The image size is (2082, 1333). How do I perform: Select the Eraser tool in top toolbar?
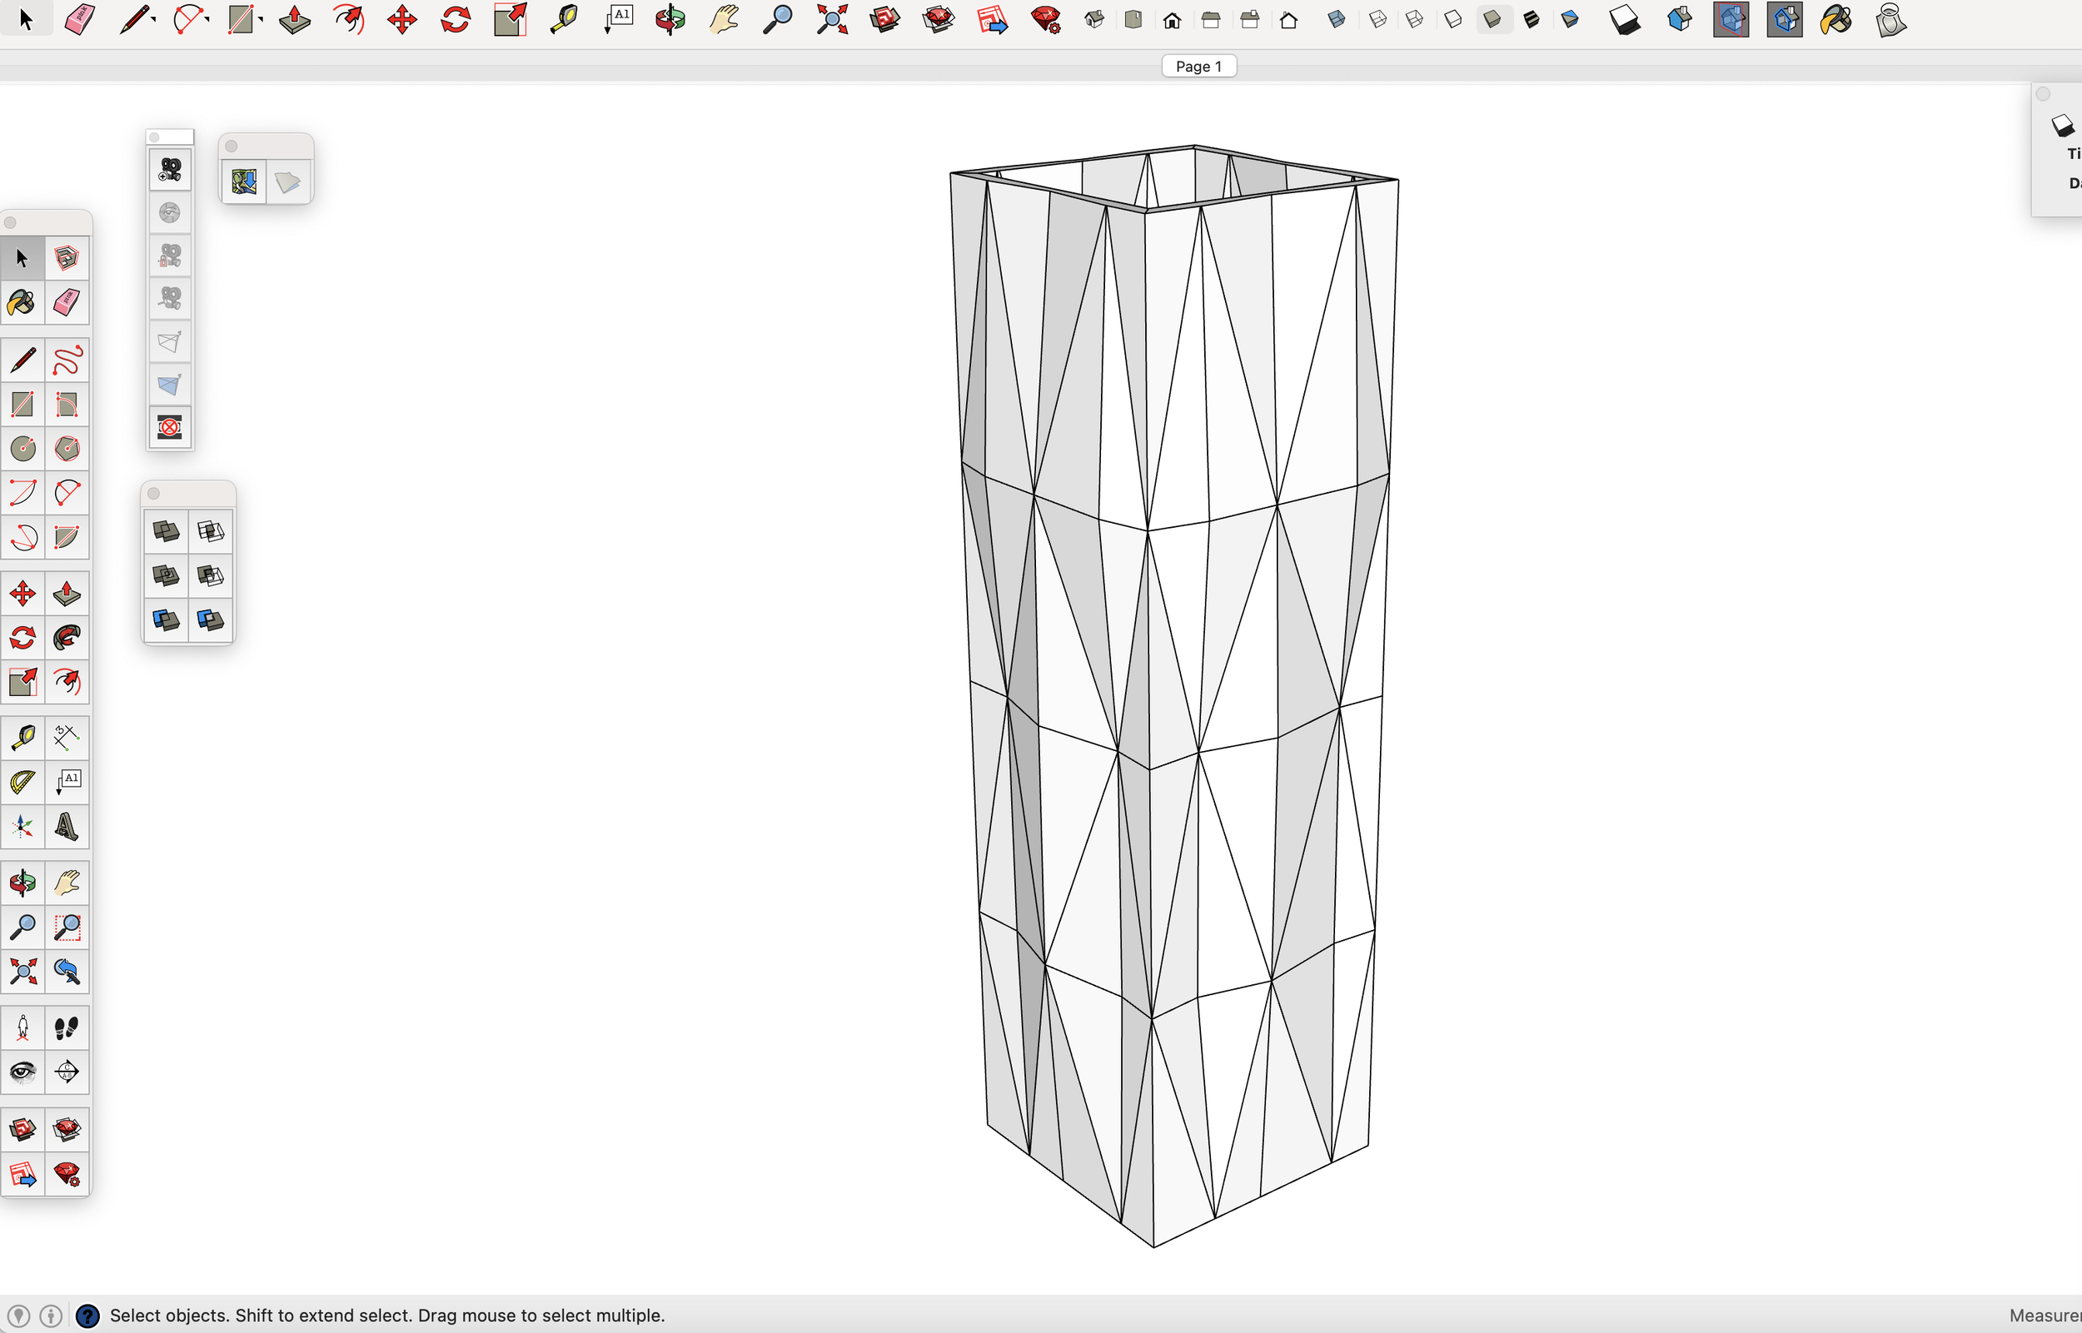[80, 19]
